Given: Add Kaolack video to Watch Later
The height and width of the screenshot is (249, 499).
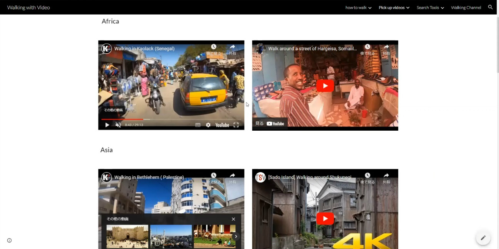Looking at the screenshot, I should [214, 49].
